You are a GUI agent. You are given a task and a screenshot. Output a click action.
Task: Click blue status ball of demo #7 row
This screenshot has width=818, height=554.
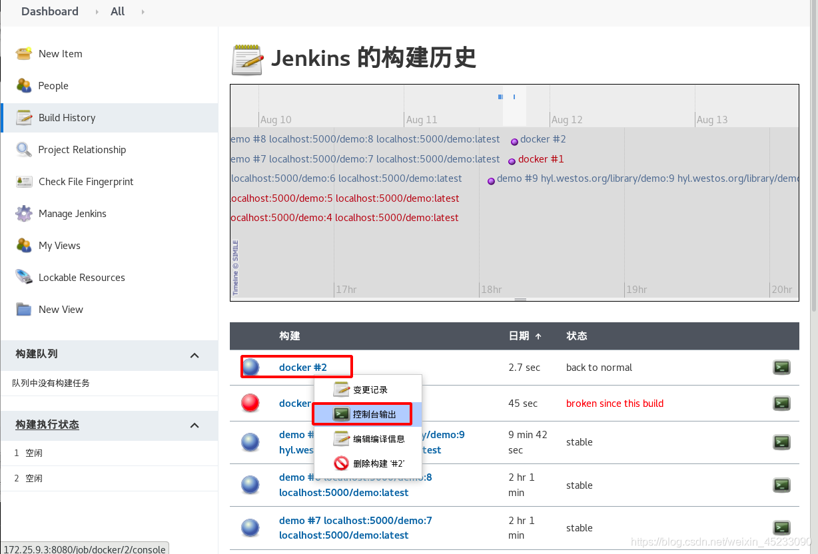pyautogui.click(x=250, y=528)
